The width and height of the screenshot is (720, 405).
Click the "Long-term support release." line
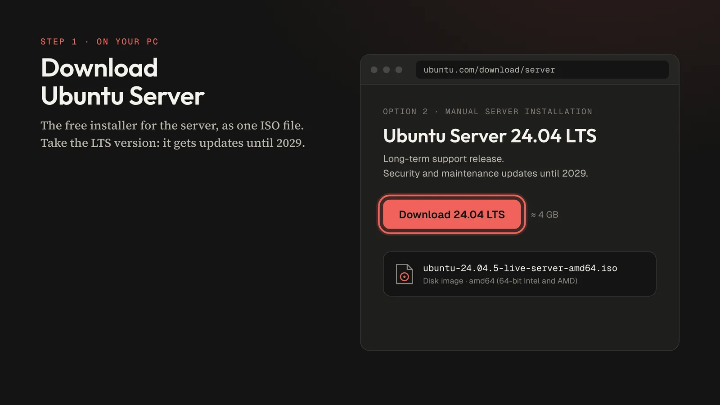pyautogui.click(x=443, y=159)
